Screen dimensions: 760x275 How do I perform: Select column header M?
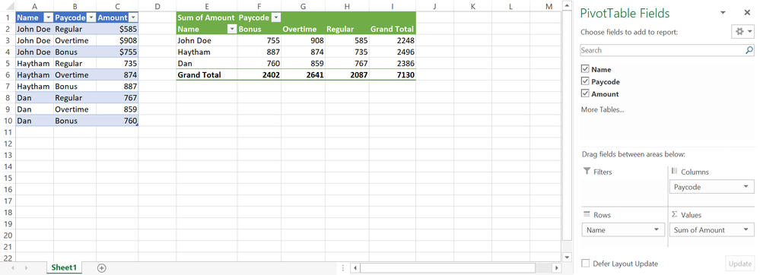(x=549, y=6)
